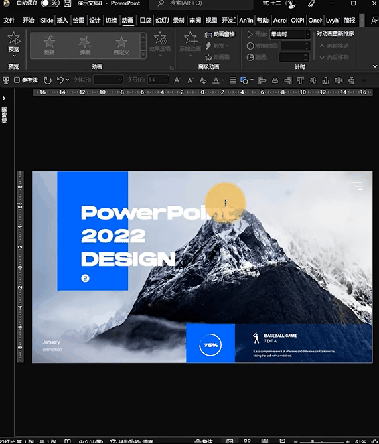Click the decrease font size icon
The image size is (379, 444).
(190, 81)
